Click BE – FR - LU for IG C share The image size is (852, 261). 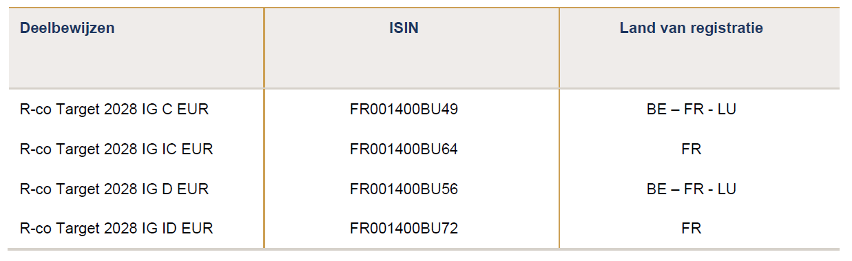click(691, 109)
